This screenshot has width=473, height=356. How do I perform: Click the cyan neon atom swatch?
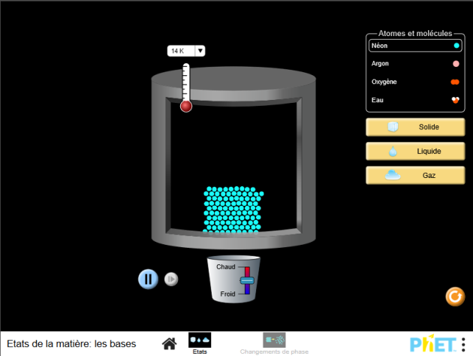point(456,46)
